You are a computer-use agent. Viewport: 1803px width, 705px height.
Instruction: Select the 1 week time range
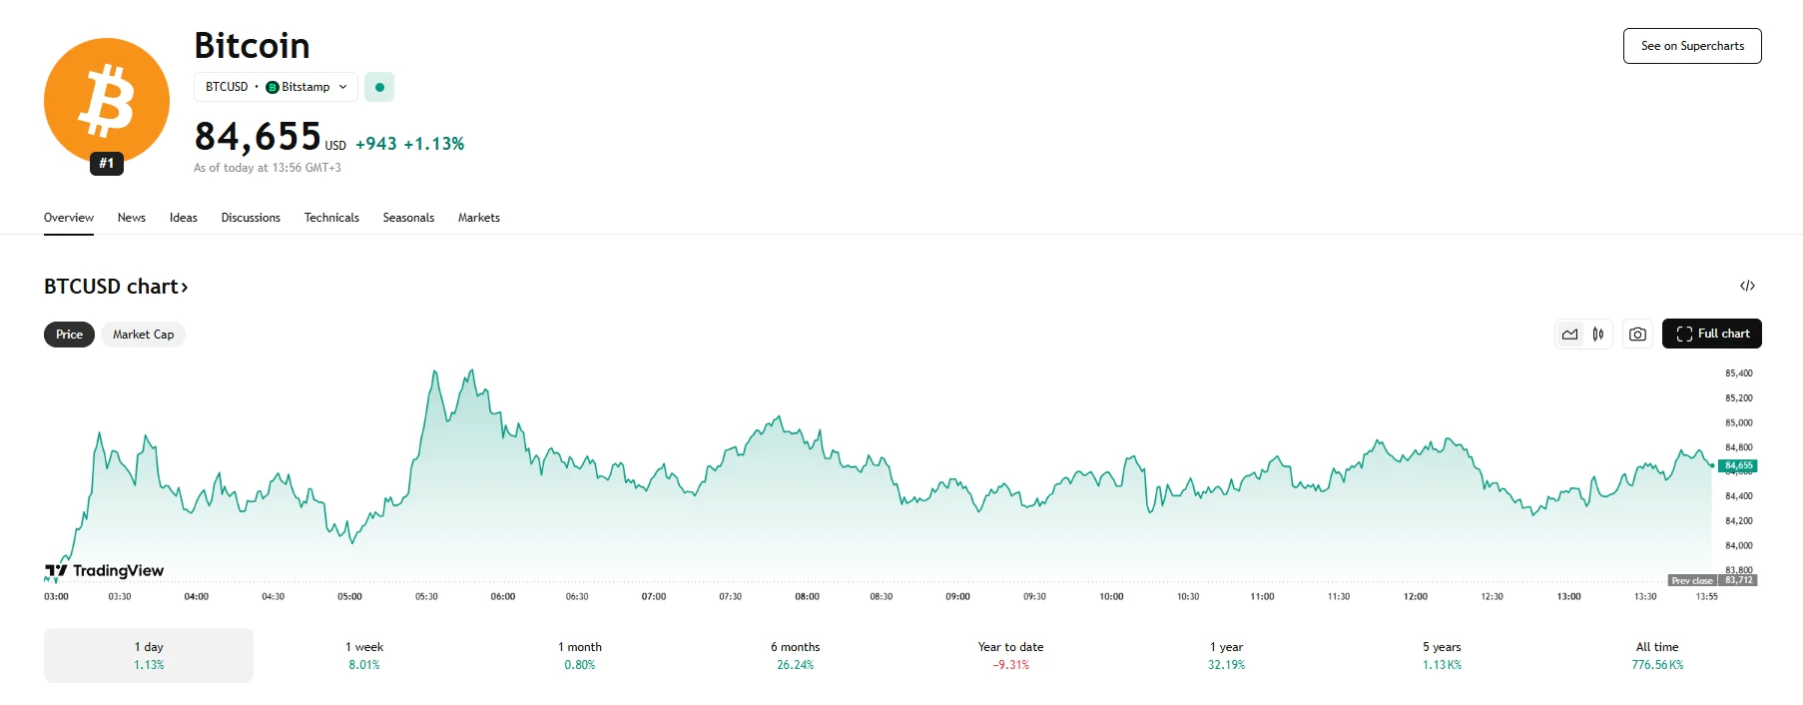(x=364, y=655)
